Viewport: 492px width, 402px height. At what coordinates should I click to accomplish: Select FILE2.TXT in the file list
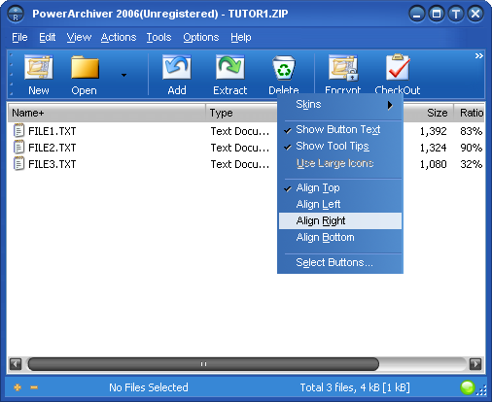pyautogui.click(x=53, y=148)
